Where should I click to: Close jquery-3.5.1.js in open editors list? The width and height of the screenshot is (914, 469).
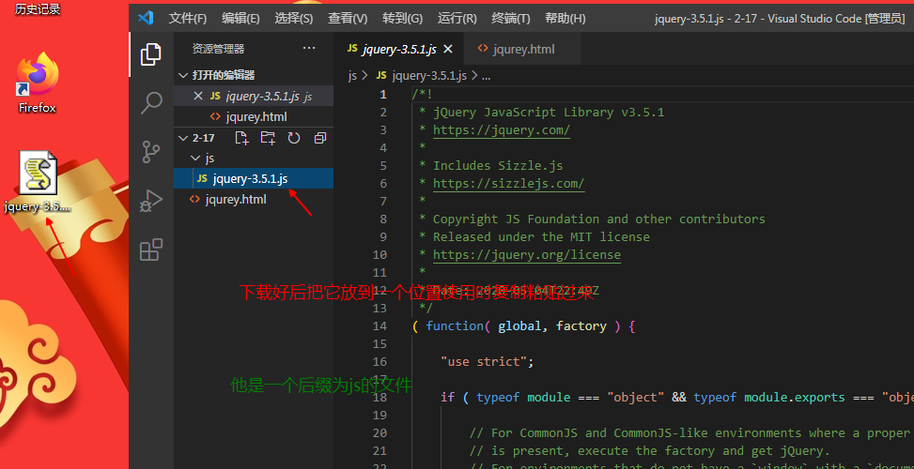[x=198, y=96]
